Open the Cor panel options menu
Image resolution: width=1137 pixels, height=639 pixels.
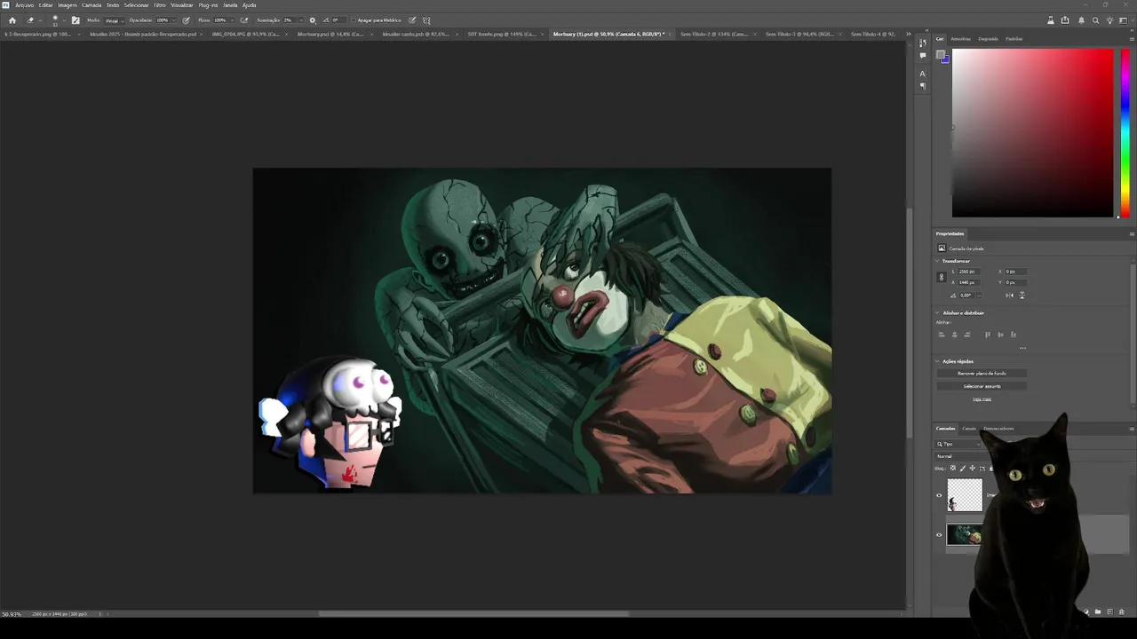click(1132, 39)
